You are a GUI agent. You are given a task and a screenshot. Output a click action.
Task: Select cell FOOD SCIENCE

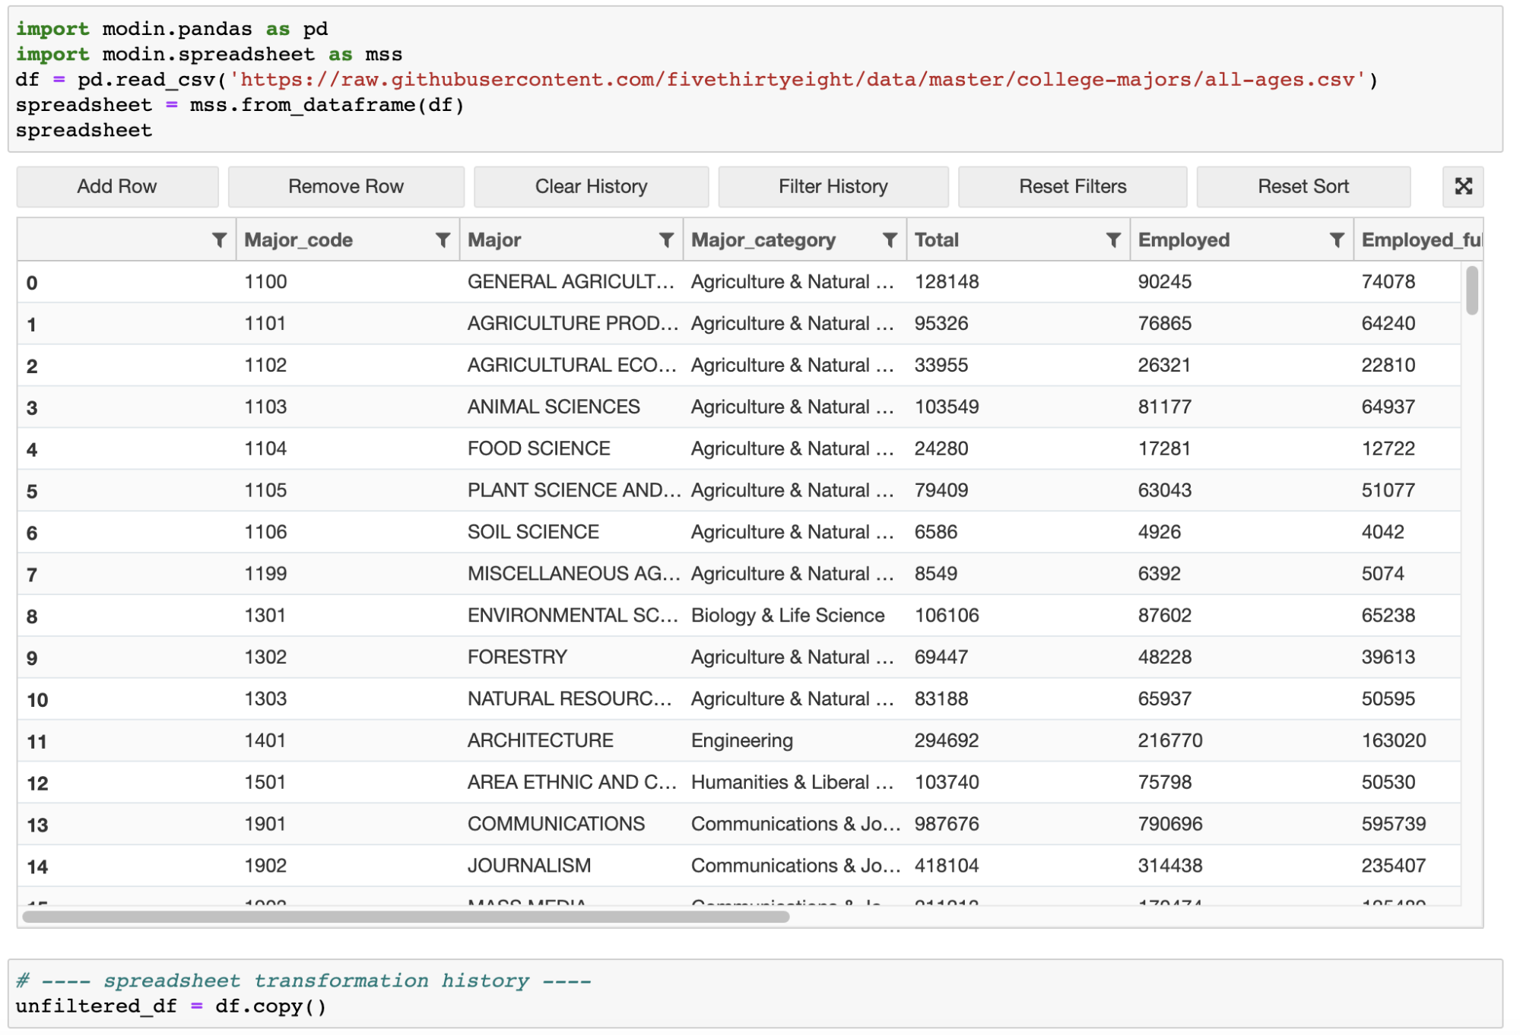tap(571, 449)
